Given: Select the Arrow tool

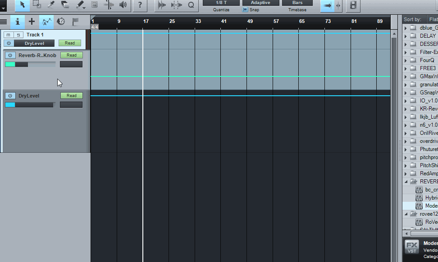Looking at the screenshot, I should click(x=22, y=5).
